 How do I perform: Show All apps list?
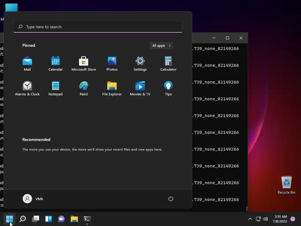[161, 46]
